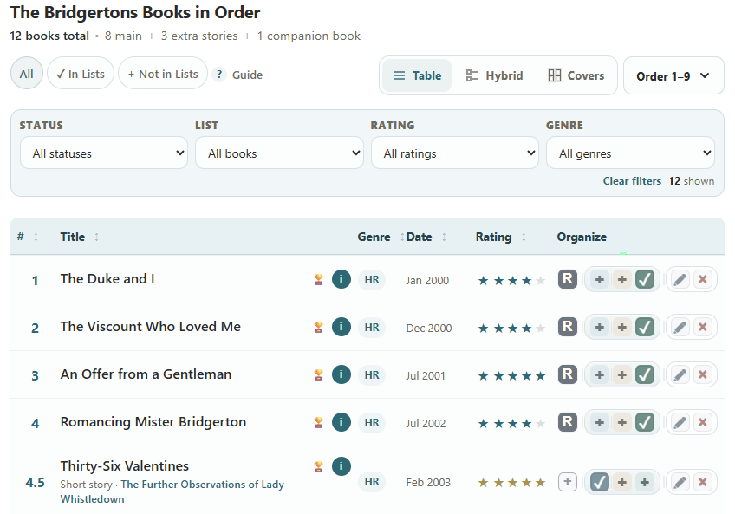Toggle beige plus for An Offer from a Gentleman
The image size is (735, 514).
tap(622, 374)
